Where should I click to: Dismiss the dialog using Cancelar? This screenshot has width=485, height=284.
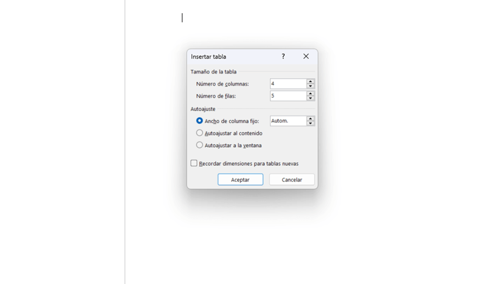(292, 179)
